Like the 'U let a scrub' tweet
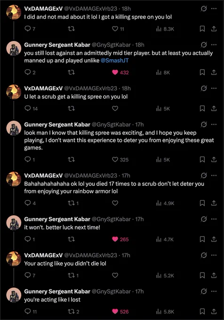The width and height of the screenshot is (224, 320). pos(115,108)
